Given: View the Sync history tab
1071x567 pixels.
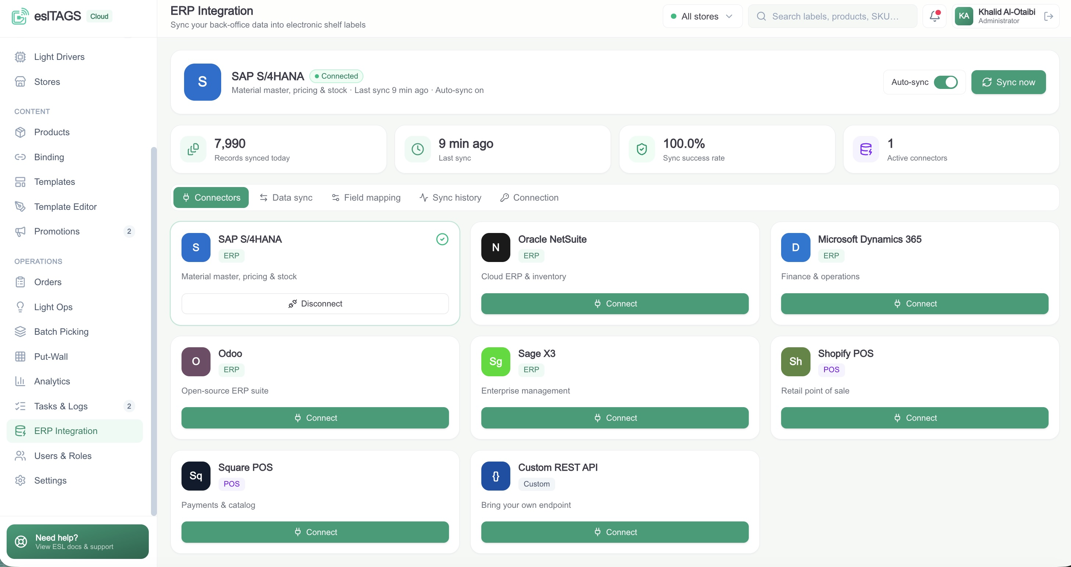Looking at the screenshot, I should (x=450, y=197).
